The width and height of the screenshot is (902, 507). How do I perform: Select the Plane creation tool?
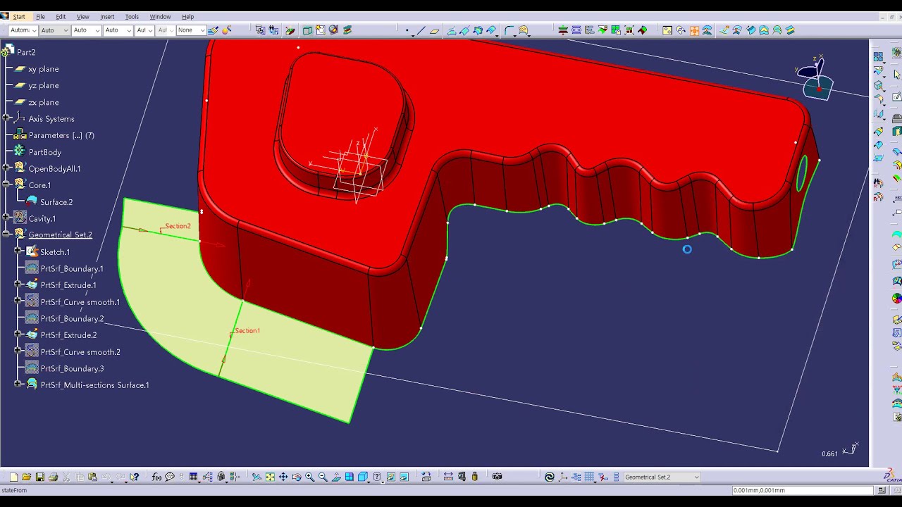click(x=435, y=30)
